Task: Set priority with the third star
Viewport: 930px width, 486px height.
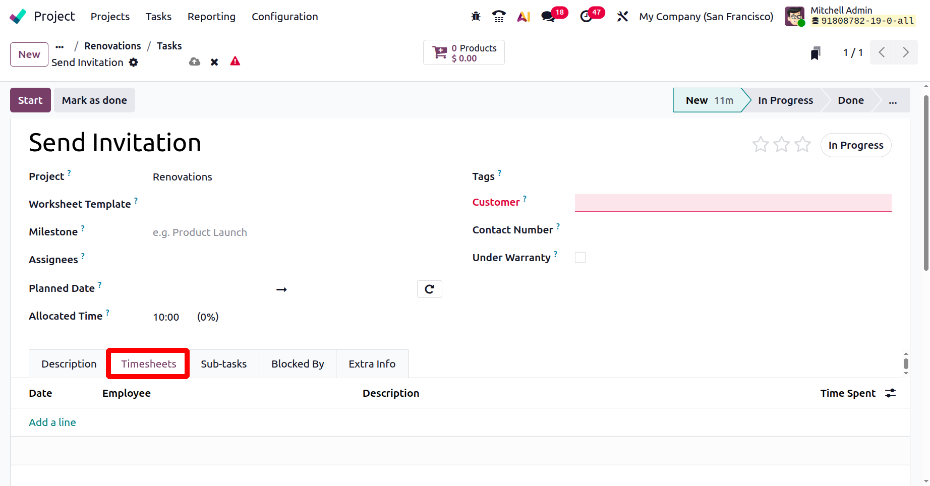Action: [x=802, y=145]
